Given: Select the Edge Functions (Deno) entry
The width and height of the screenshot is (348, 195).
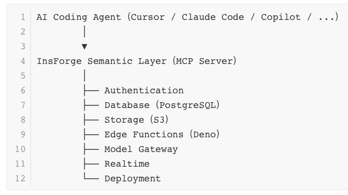Looking at the screenshot, I should point(162,134).
